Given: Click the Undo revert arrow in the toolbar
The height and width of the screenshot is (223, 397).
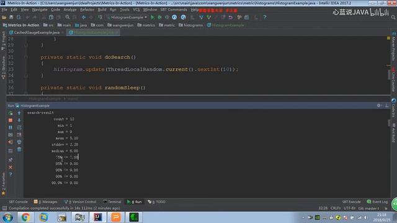Looking at the screenshot, I should (230, 17).
